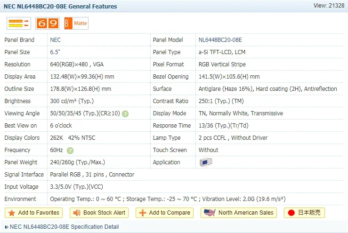The image size is (348, 233).
Task: Click the Environment label
Action: 20,199
